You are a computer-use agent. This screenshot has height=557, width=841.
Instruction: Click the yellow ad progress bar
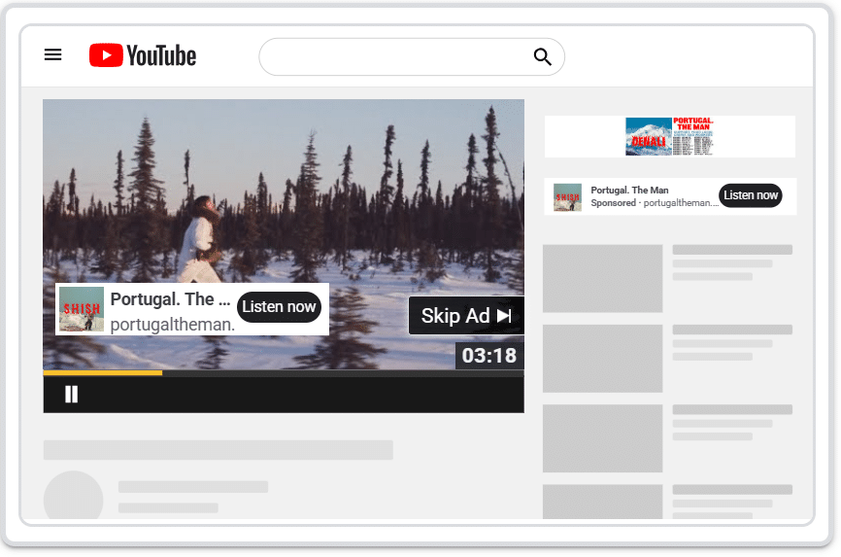pyautogui.click(x=102, y=372)
